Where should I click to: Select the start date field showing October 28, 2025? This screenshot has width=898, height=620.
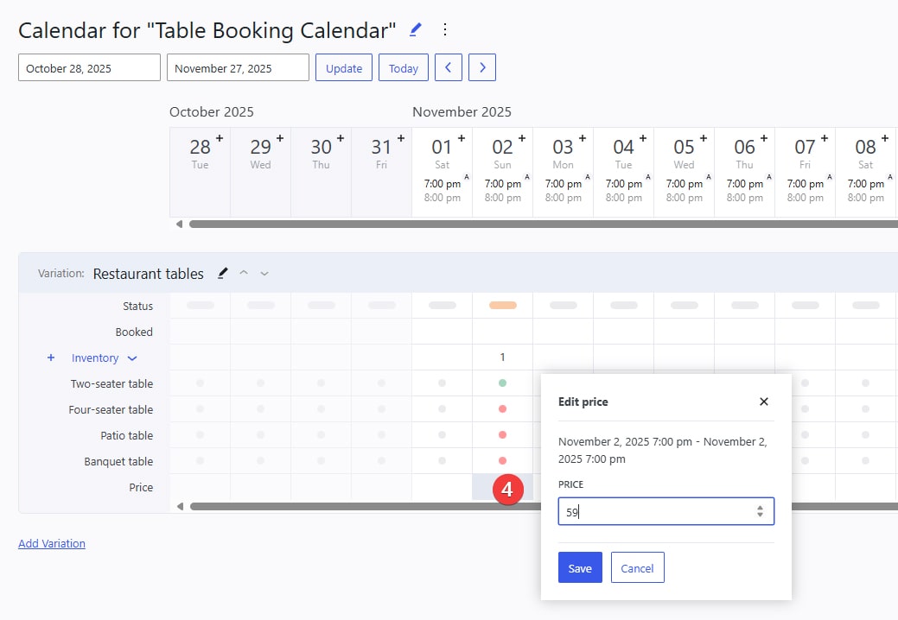tap(89, 66)
